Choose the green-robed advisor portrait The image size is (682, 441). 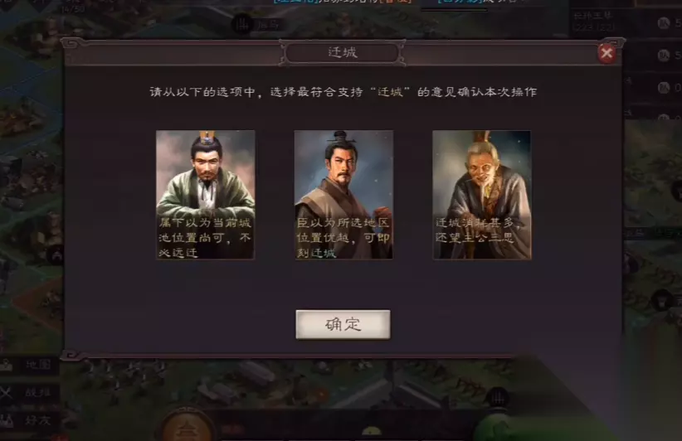[205, 195]
